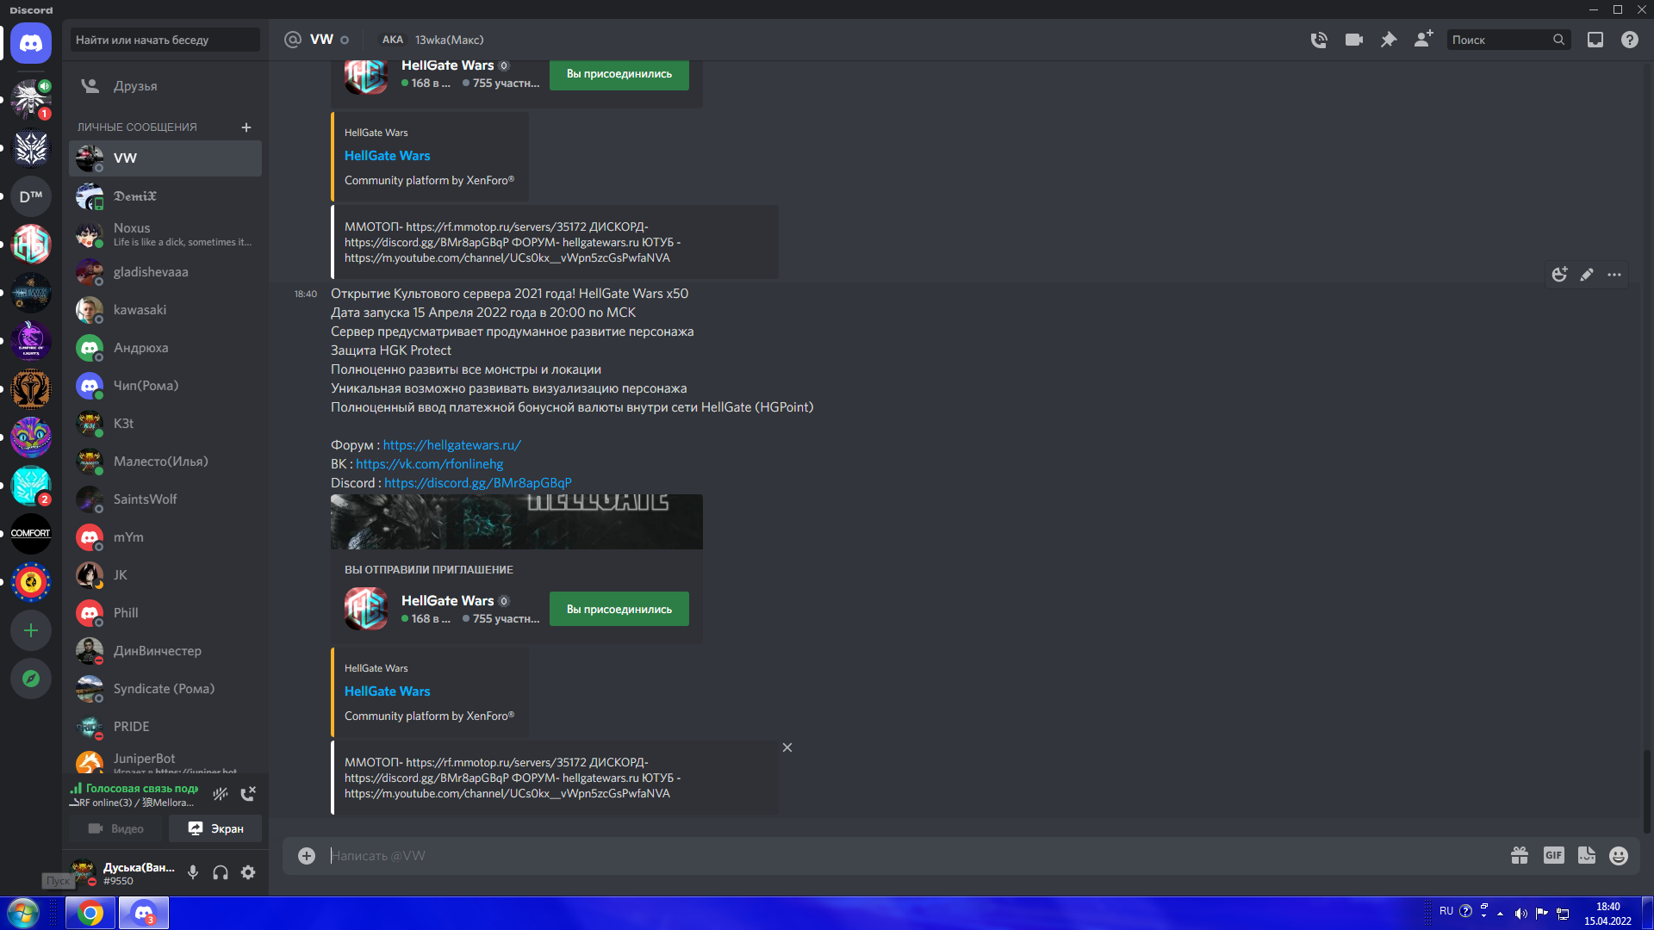
Task: Dismiss the last embed with X
Action: tap(787, 747)
